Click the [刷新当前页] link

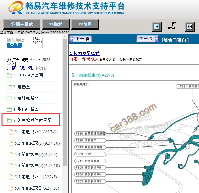click(175, 40)
